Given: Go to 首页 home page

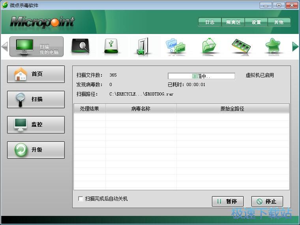Looking at the screenshot, I should (x=36, y=74).
